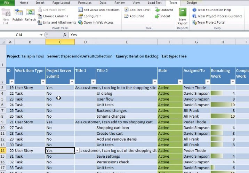Open Project Server Submit filter dropdown
The image size is (249, 173).
[72, 82]
